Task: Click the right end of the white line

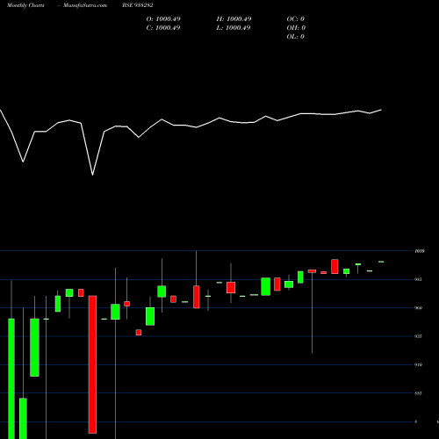Action: click(x=381, y=110)
